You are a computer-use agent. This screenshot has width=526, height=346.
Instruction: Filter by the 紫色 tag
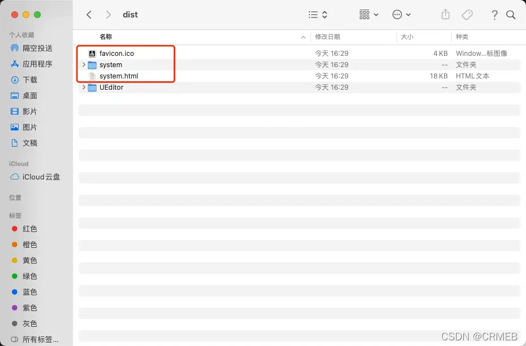24,308
